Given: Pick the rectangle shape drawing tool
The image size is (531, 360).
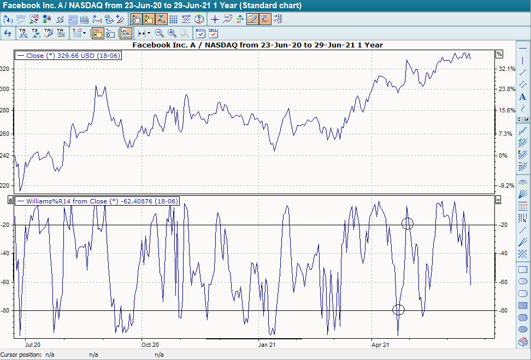Looking at the screenshot, I should point(523,269).
